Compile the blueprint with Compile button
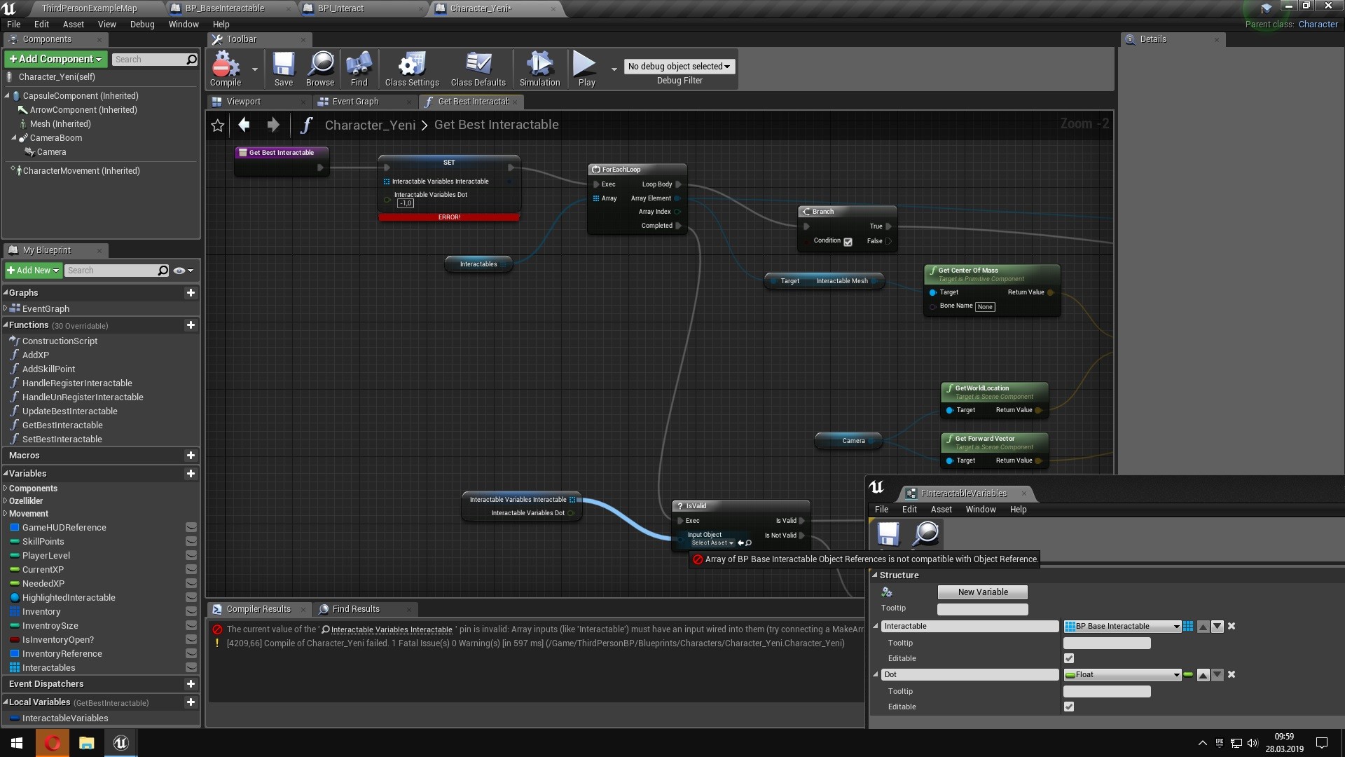 click(x=226, y=69)
